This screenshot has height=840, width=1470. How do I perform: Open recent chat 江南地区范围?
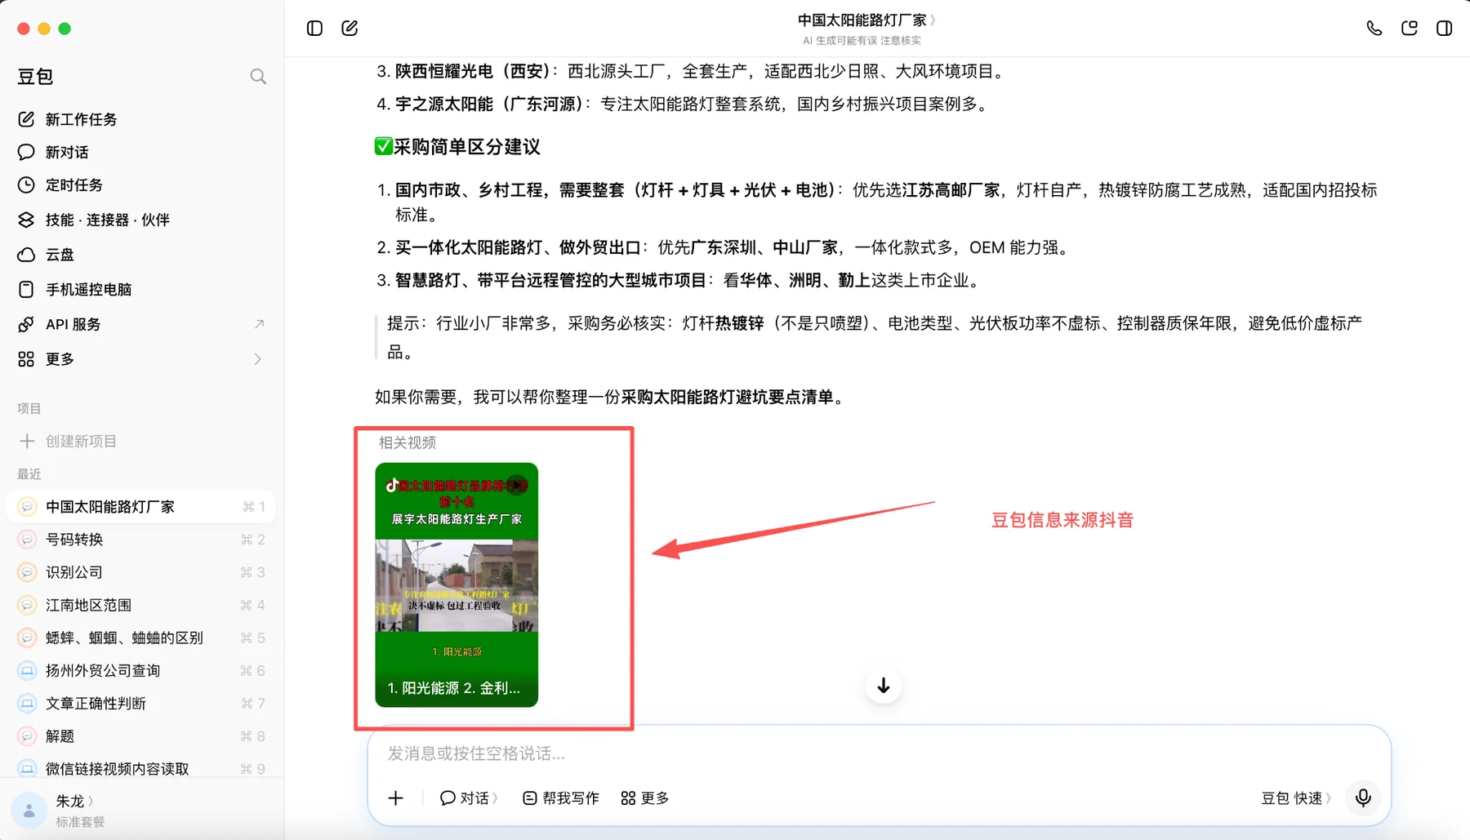tap(140, 605)
